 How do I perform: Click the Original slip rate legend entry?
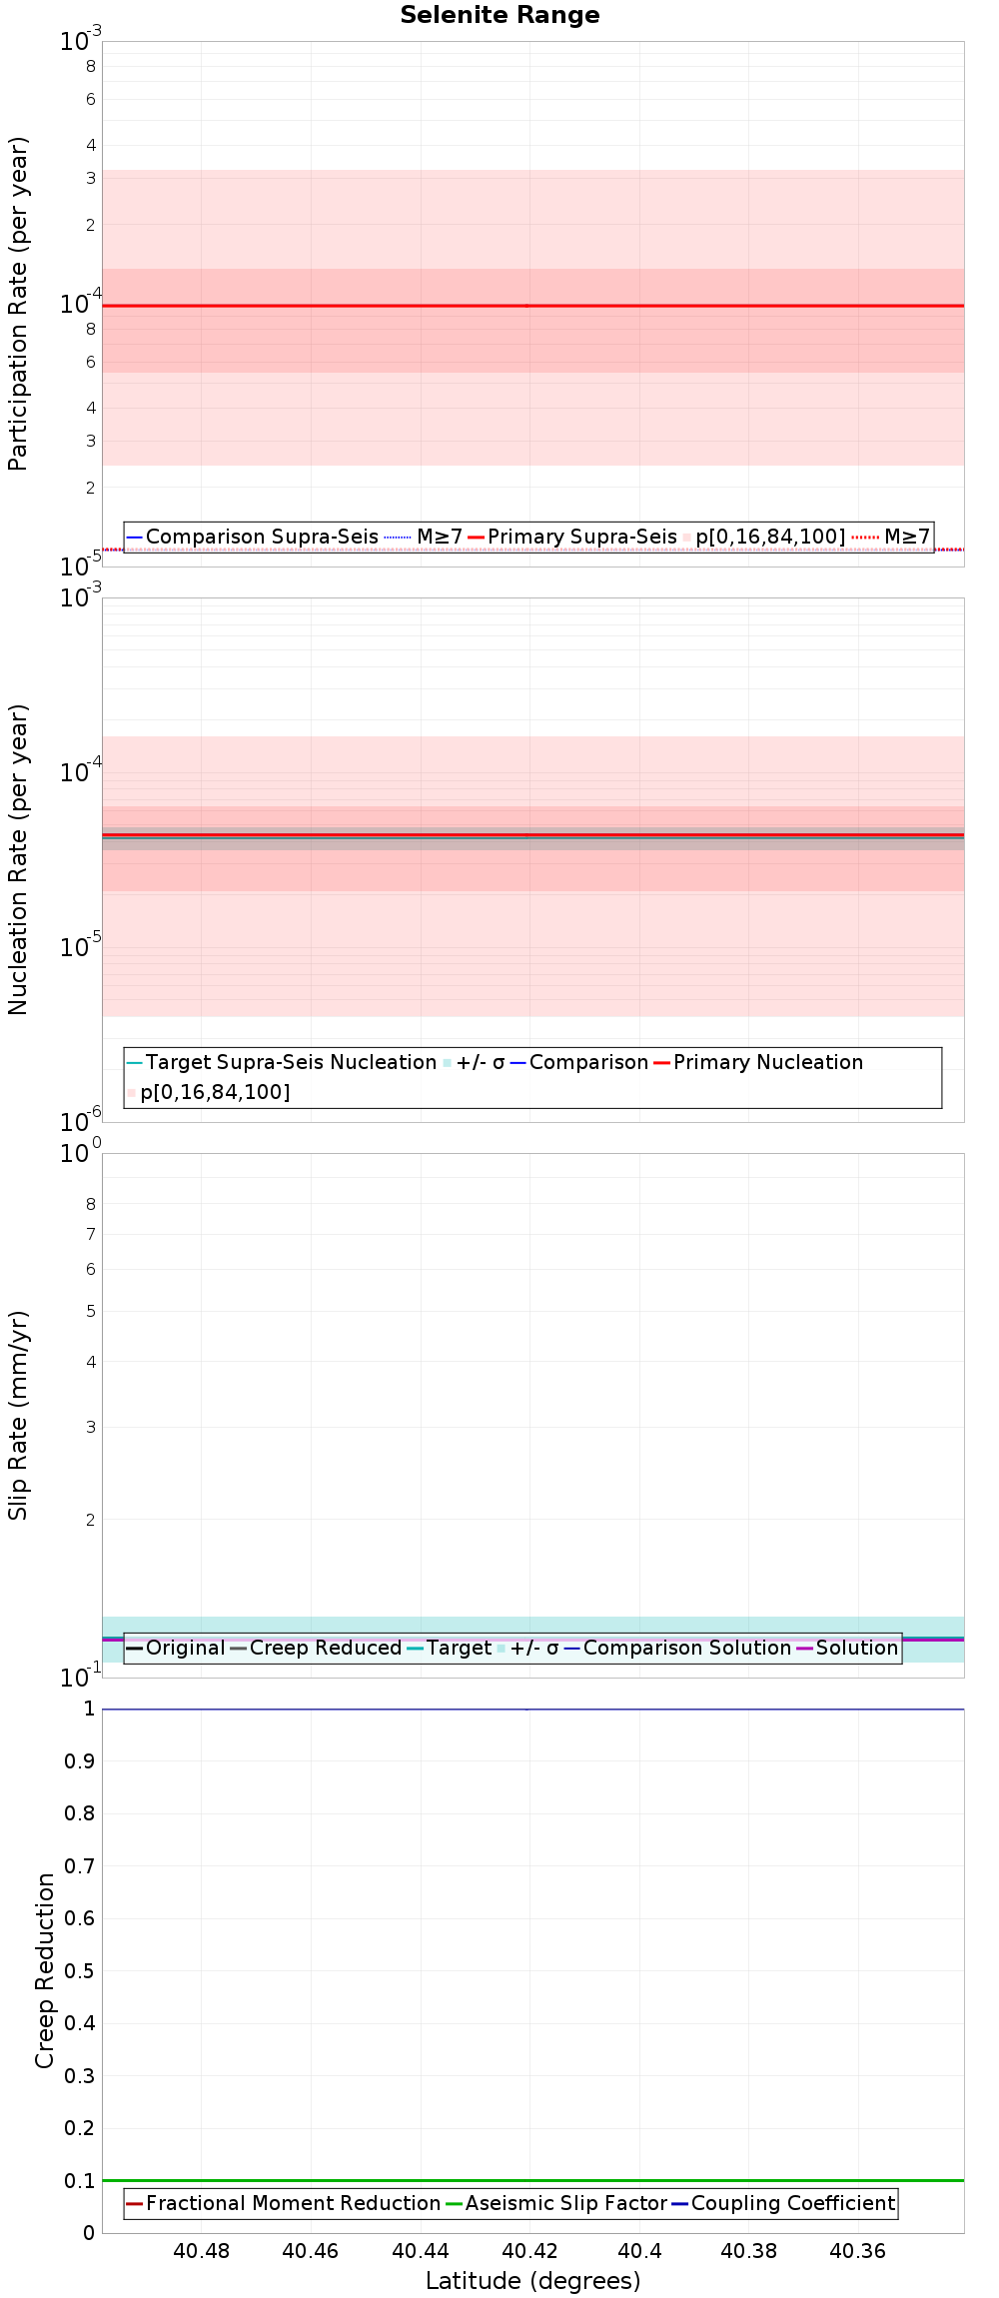point(176,1648)
